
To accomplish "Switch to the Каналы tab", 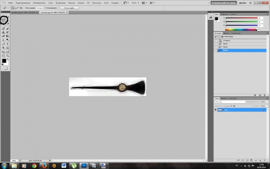I will point(224,98).
